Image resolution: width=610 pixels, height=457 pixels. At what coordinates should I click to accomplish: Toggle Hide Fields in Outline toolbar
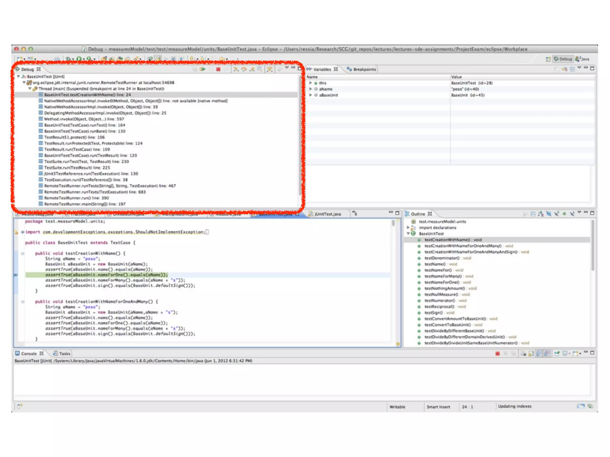pyautogui.click(x=549, y=214)
